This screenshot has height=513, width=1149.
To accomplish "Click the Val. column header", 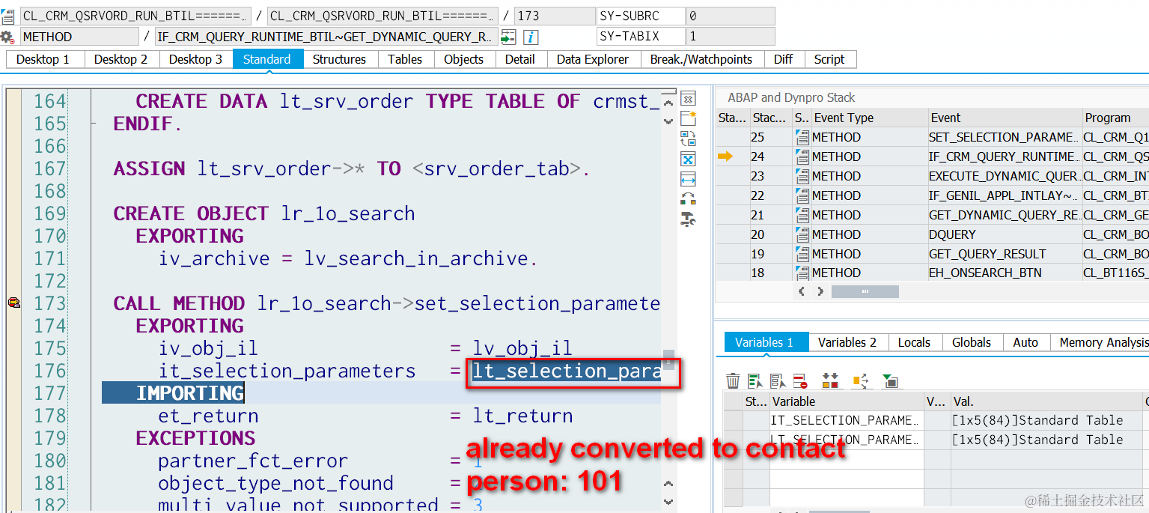I will click(1046, 401).
